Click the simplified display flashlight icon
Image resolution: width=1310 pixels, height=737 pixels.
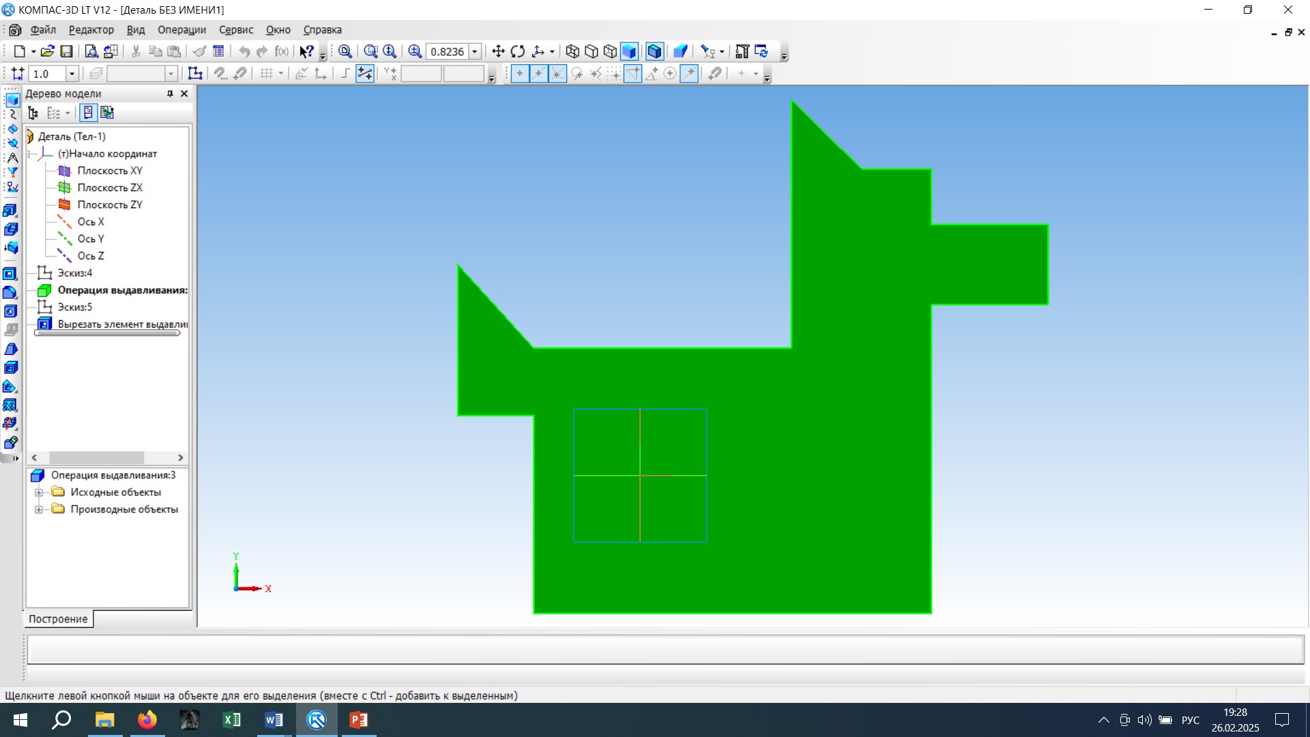[x=708, y=51]
